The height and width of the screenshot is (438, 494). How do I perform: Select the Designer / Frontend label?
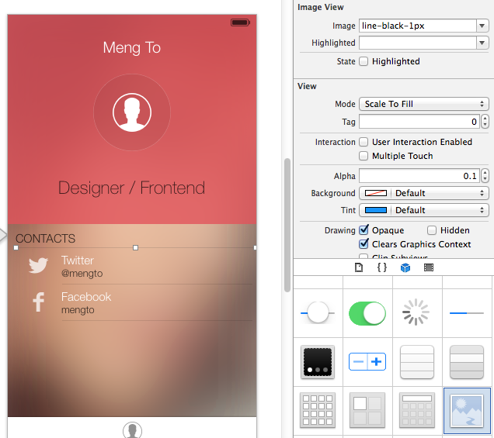click(132, 188)
